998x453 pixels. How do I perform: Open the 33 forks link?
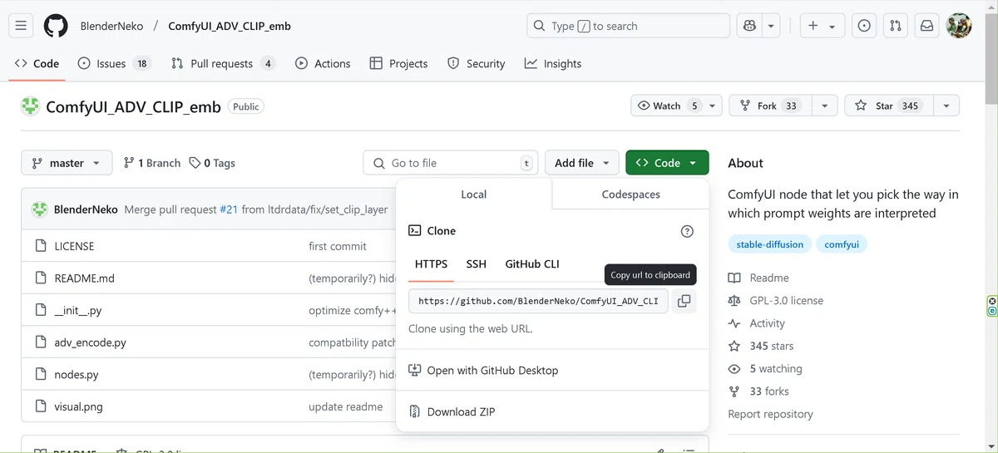point(759,391)
